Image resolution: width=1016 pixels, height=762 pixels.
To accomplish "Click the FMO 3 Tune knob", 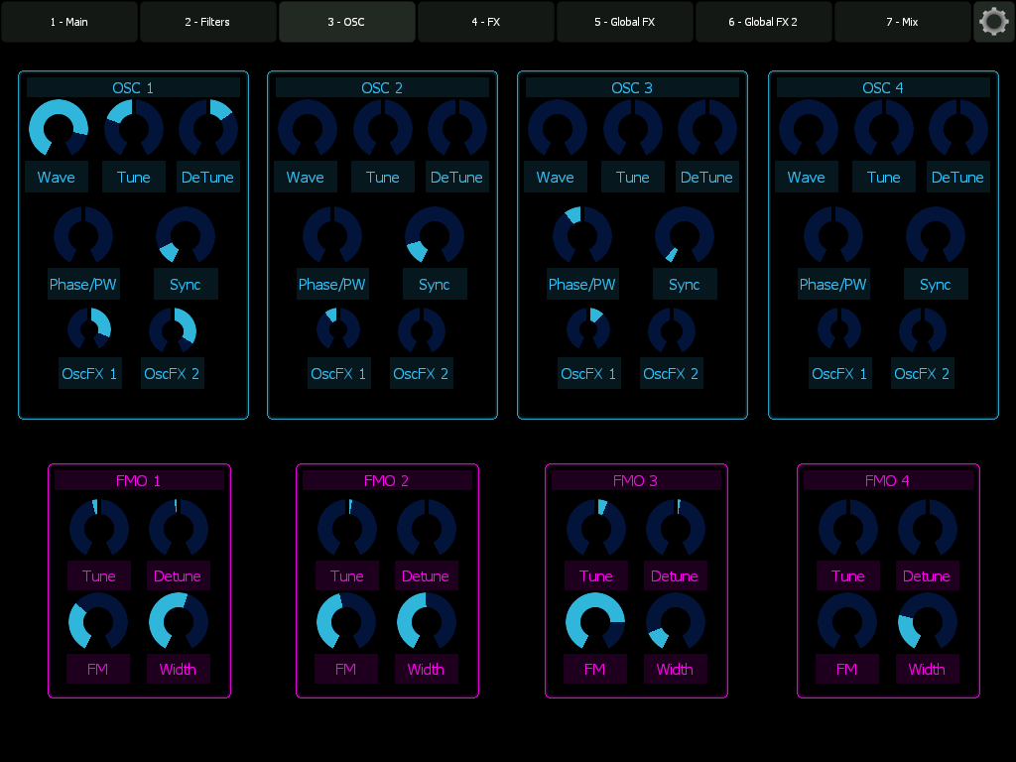I will coord(596,528).
